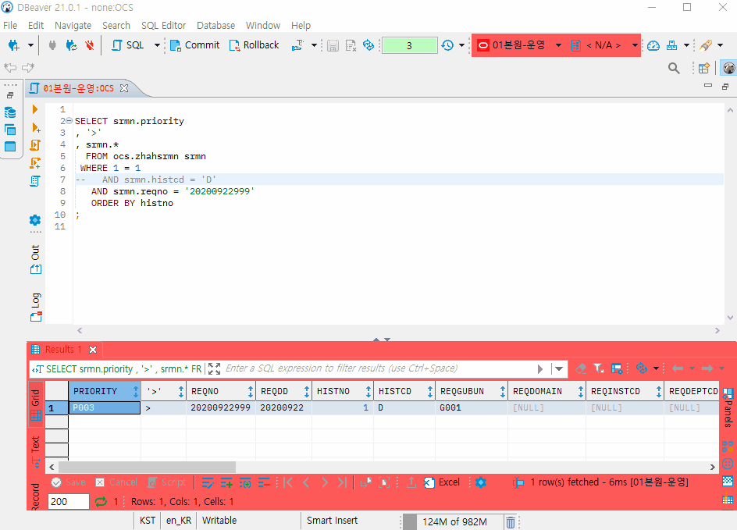This screenshot has width=737, height=530.
Task: Collapse the SELECT statement fold marker
Action: click(x=69, y=121)
